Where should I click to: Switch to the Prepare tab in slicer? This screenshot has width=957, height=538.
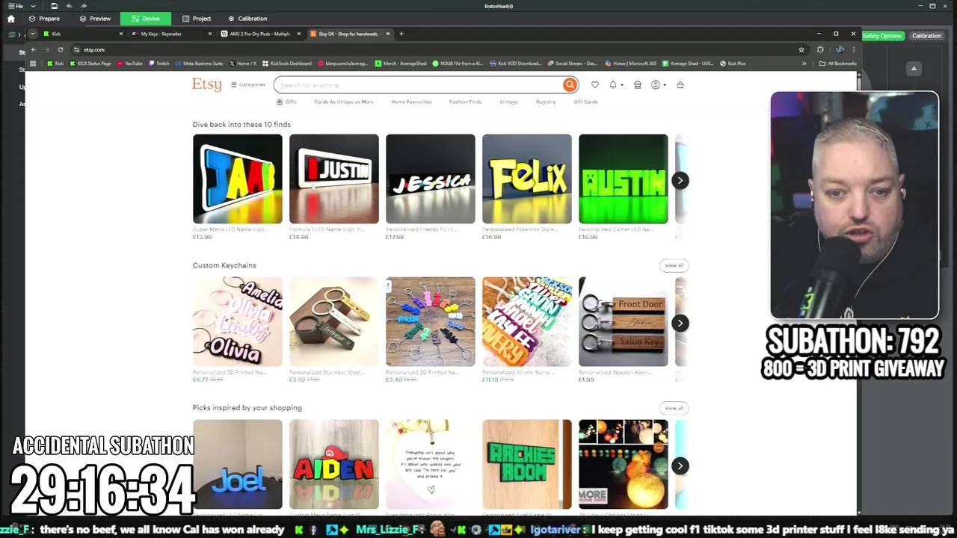(x=44, y=18)
